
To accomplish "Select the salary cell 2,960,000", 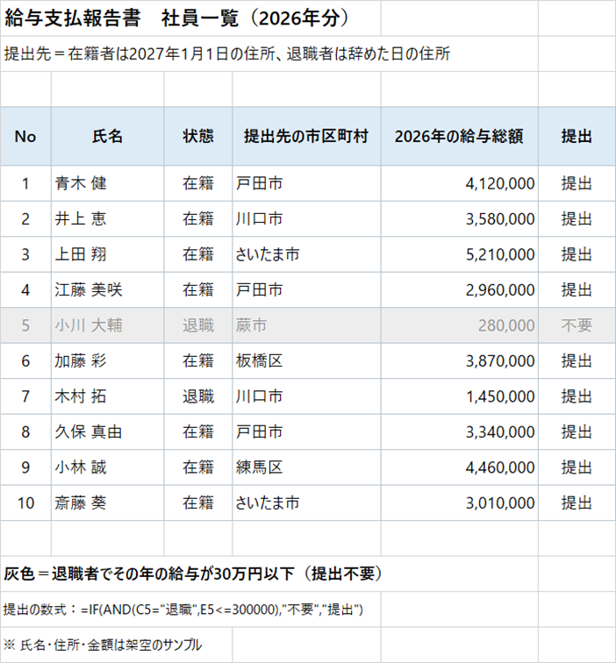I will point(460,290).
